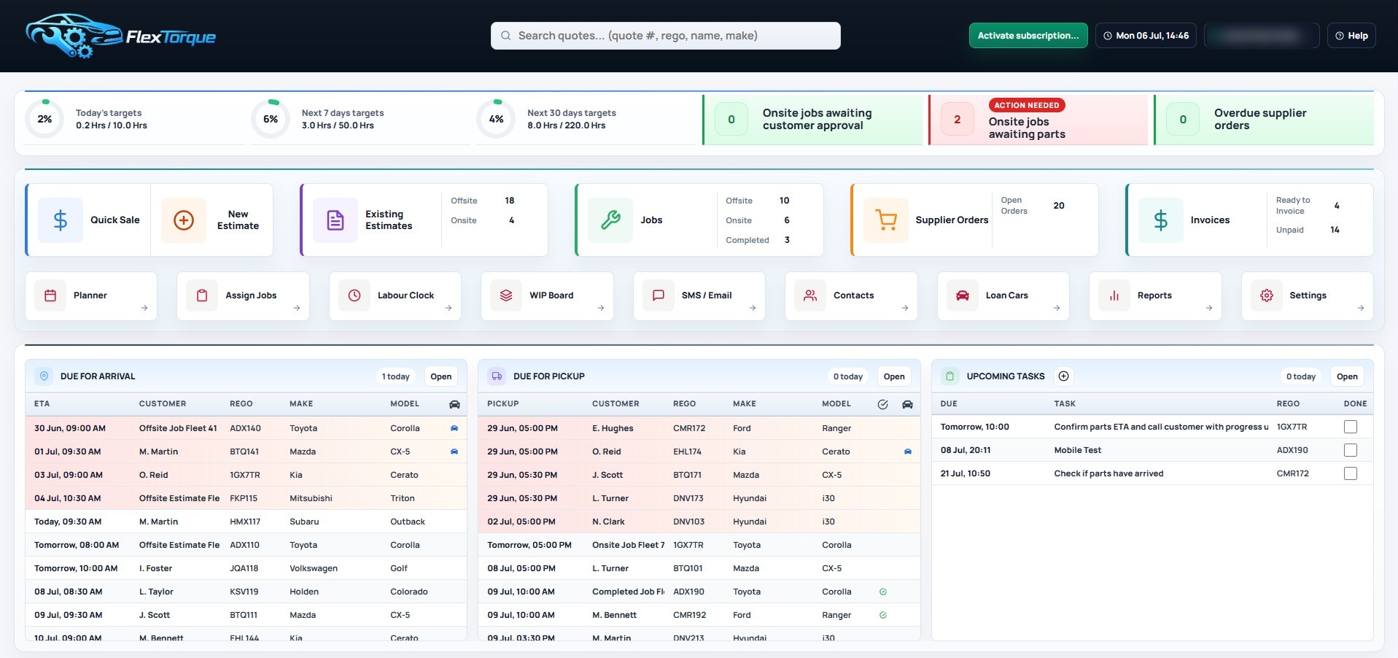The height and width of the screenshot is (658, 1398).
Task: Open Supplier Orders cart icon
Action: click(886, 220)
